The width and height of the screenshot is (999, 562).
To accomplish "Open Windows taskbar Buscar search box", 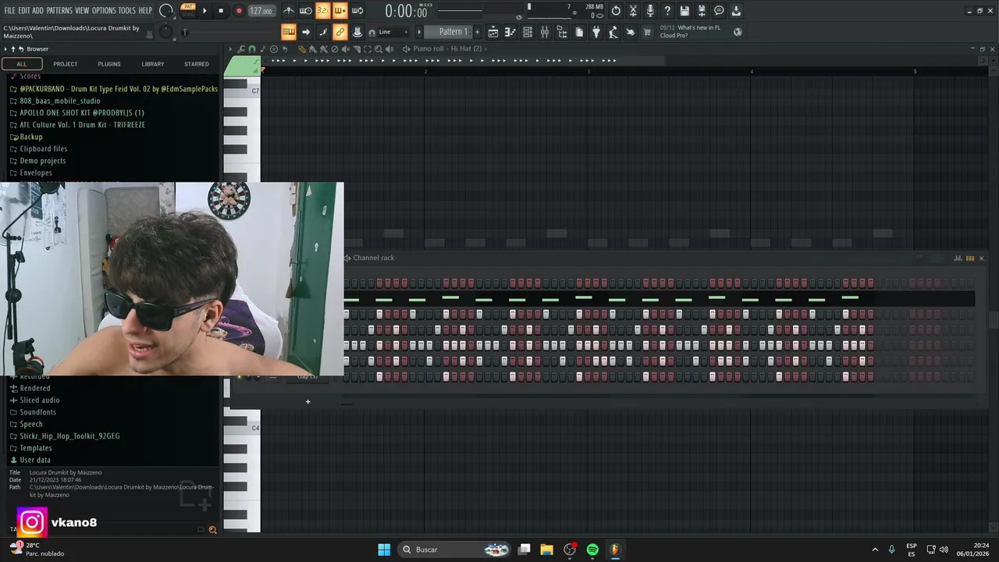I will click(454, 550).
